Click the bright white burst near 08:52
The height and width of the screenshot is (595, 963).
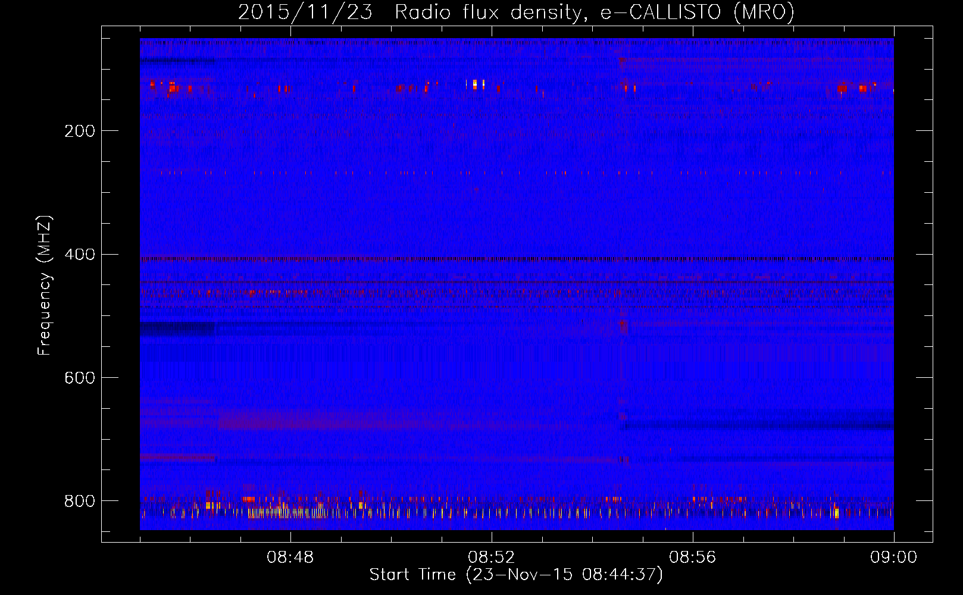pyautogui.click(x=475, y=84)
